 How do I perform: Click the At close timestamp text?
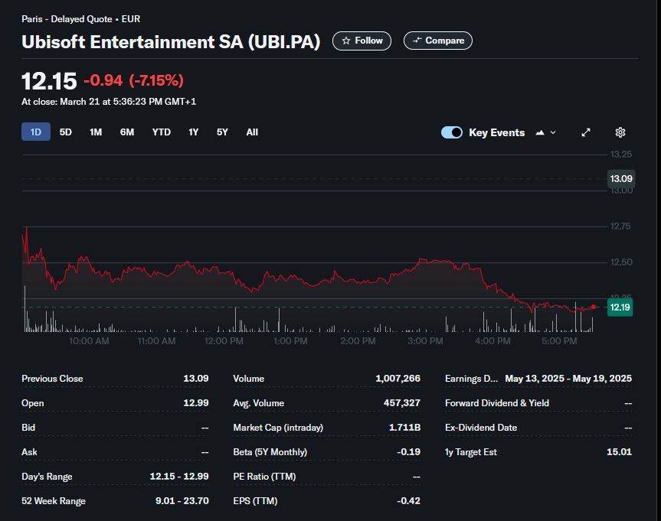point(109,102)
